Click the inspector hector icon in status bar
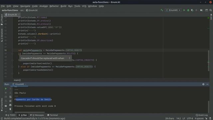Viewport: 213px width, 120px height. coord(210,119)
